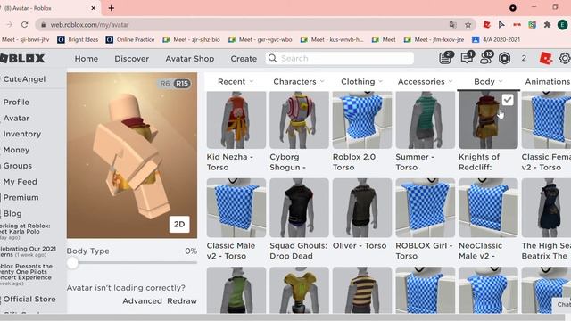Open Blog in the sidebar
Image resolution: width=571 pixels, height=321 pixels.
pos(12,214)
